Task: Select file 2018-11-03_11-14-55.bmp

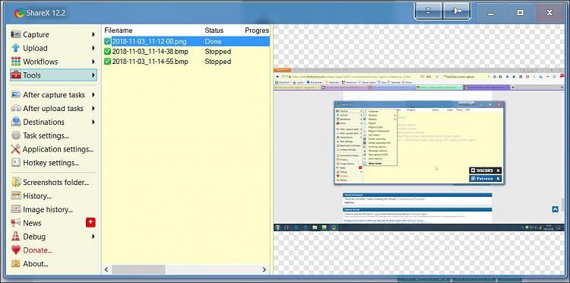Action: click(150, 62)
